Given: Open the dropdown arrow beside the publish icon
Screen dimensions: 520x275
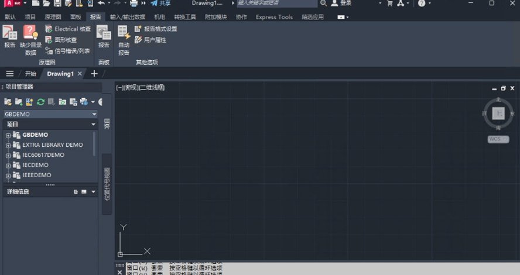Looking at the screenshot, I should pyautogui.click(x=93, y=102).
